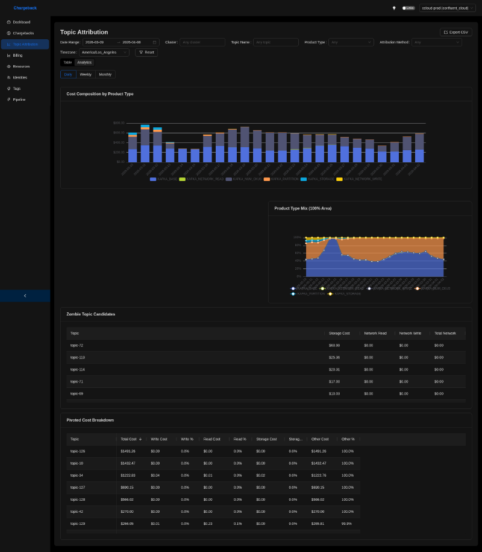
Task: Open Chargebacks via its dollar icon
Action: point(8,33)
